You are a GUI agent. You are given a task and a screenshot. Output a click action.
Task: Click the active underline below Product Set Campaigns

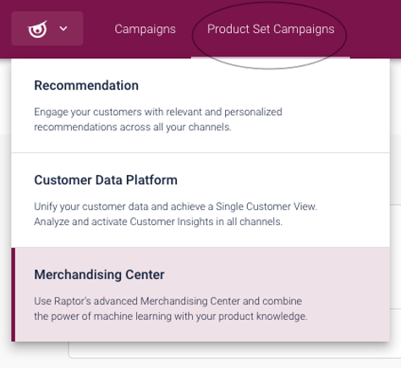(x=271, y=58)
